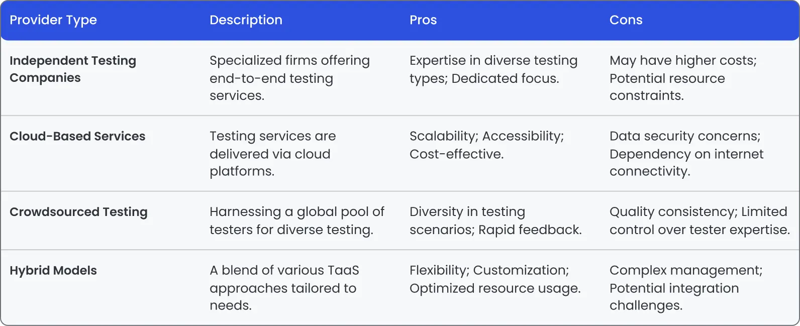Select the "Flexibility; Customization" pros cell
The image size is (800, 326).
coord(494,279)
